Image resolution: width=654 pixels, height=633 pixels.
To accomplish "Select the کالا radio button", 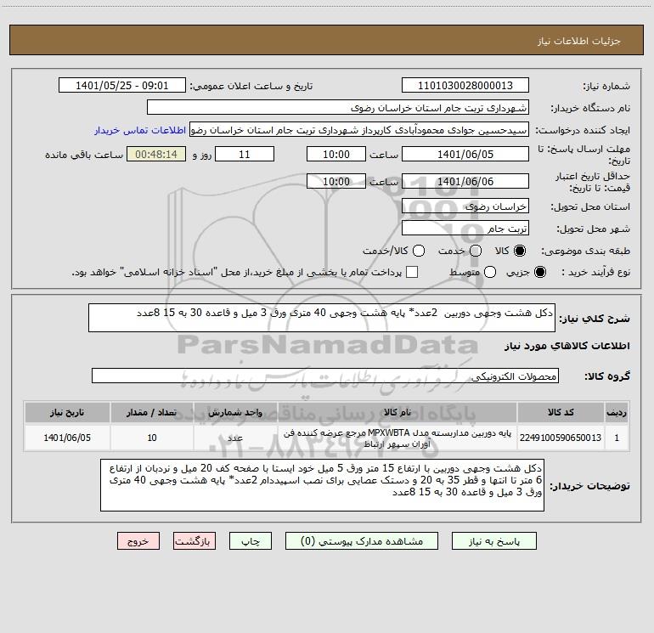I will point(520,251).
